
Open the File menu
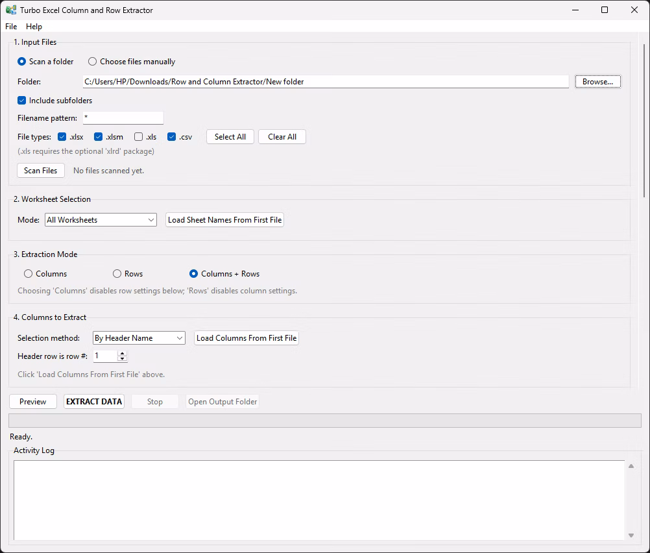pyautogui.click(x=11, y=27)
